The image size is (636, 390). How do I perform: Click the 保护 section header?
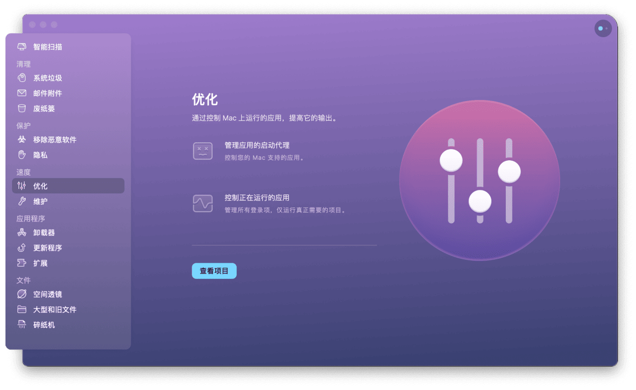click(24, 126)
